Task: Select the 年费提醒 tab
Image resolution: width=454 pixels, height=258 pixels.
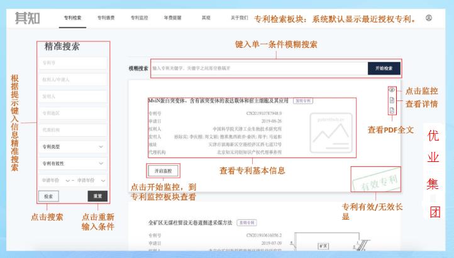Action: (172, 18)
